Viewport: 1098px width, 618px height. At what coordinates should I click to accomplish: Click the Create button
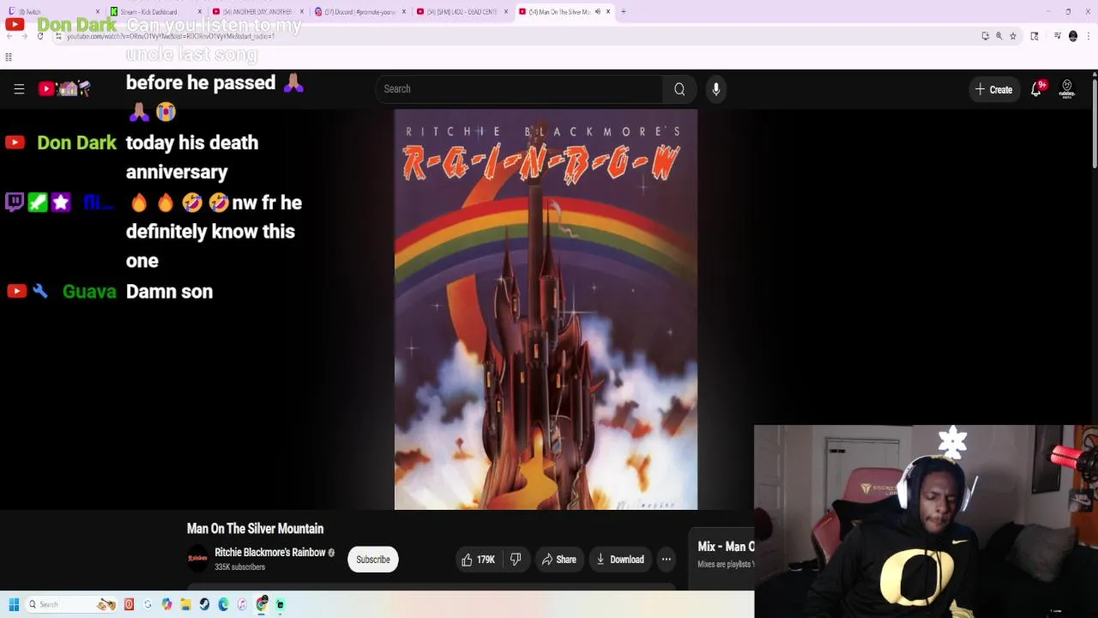[993, 89]
